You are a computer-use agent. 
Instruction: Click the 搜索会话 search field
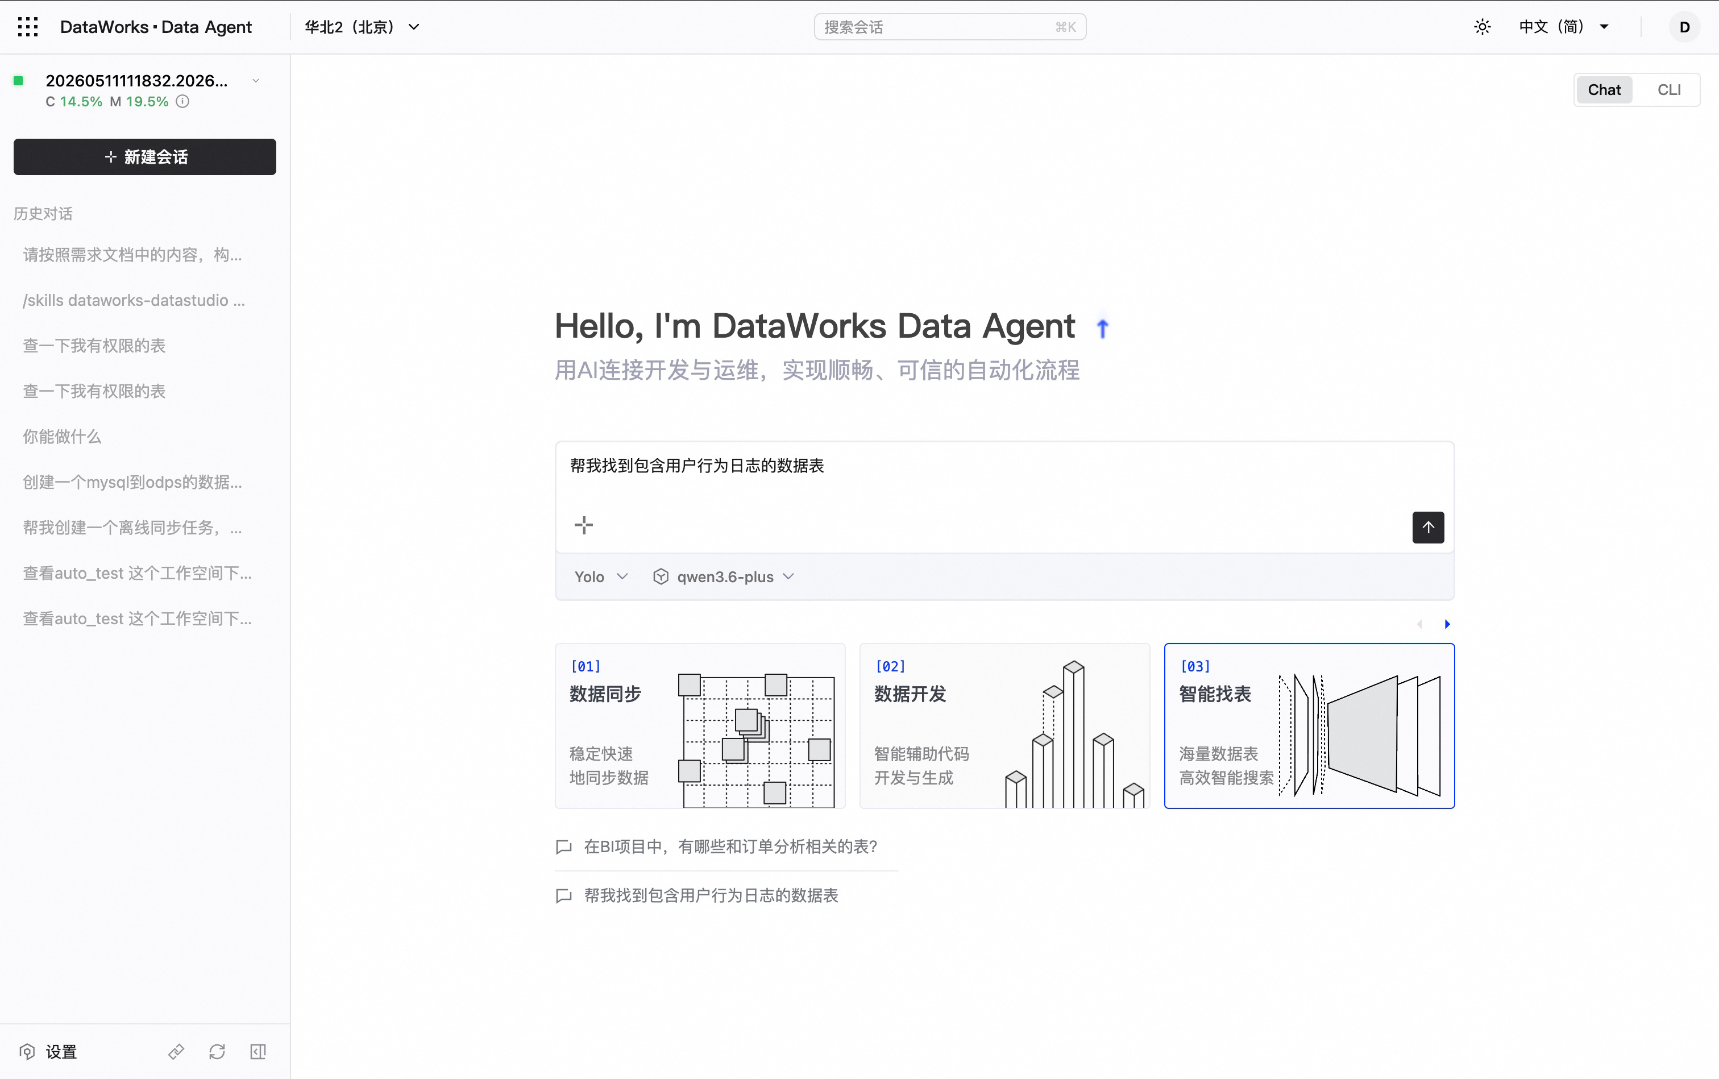coord(950,27)
